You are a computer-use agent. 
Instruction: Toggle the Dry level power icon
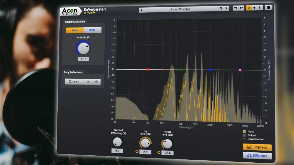[137, 151]
